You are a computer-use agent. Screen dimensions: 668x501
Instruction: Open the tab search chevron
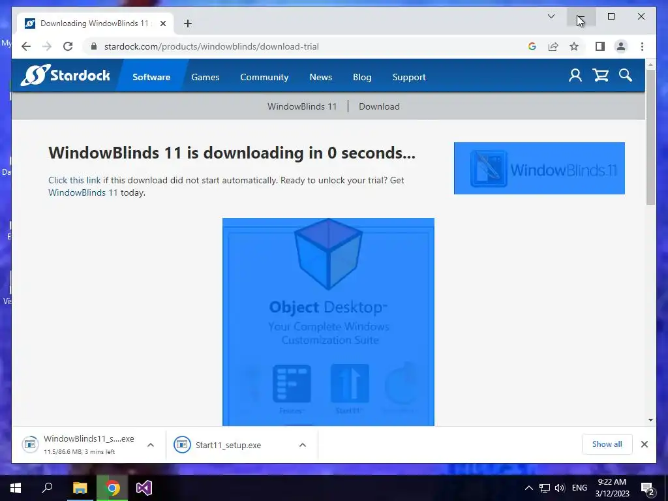pos(551,16)
